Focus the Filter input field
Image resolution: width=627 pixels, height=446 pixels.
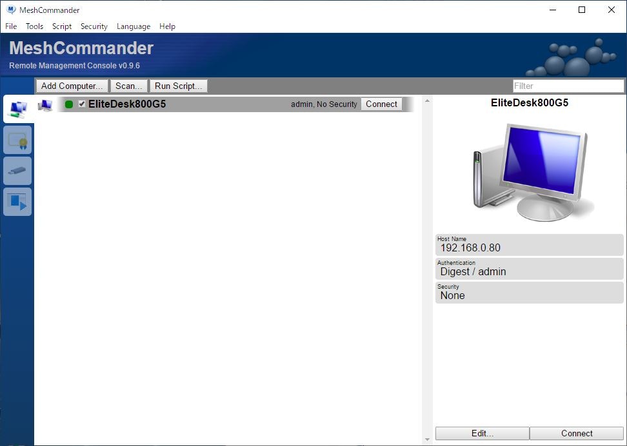(x=568, y=86)
